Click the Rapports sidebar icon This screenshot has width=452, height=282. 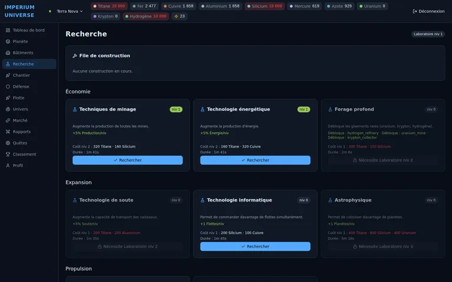(x=8, y=132)
